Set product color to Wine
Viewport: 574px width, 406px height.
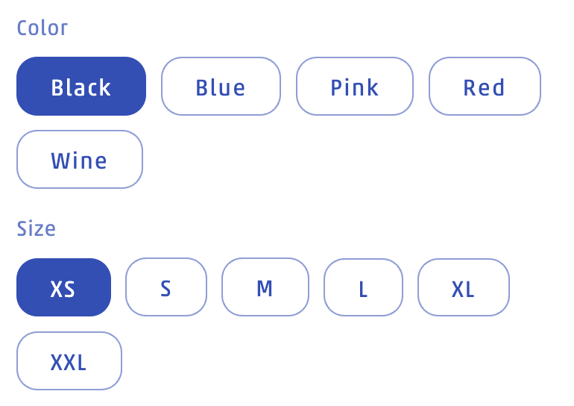coord(80,160)
